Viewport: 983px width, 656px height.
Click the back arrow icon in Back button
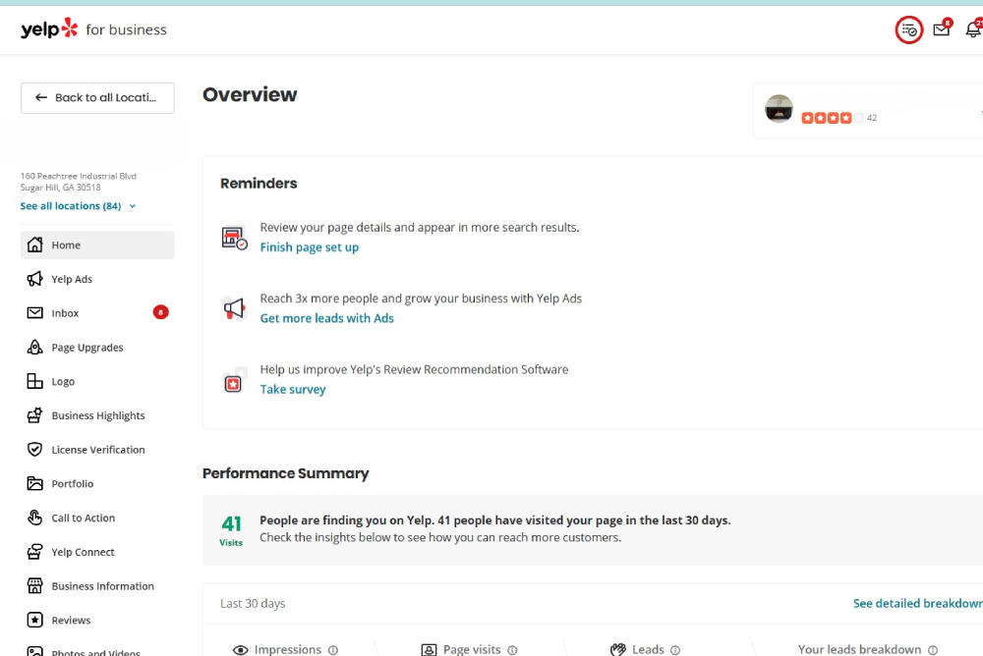tap(41, 97)
